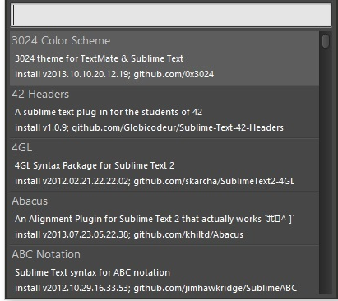The height and width of the screenshot is (301, 338).
Task: Click the package search input field
Action: (x=171, y=15)
